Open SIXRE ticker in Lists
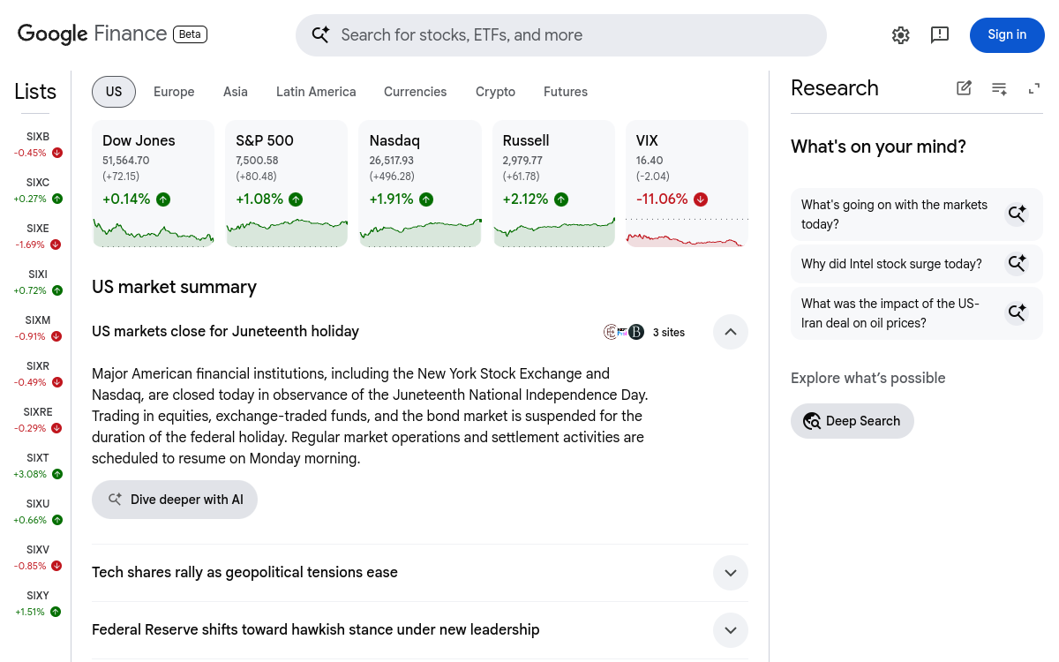 [x=38, y=420]
